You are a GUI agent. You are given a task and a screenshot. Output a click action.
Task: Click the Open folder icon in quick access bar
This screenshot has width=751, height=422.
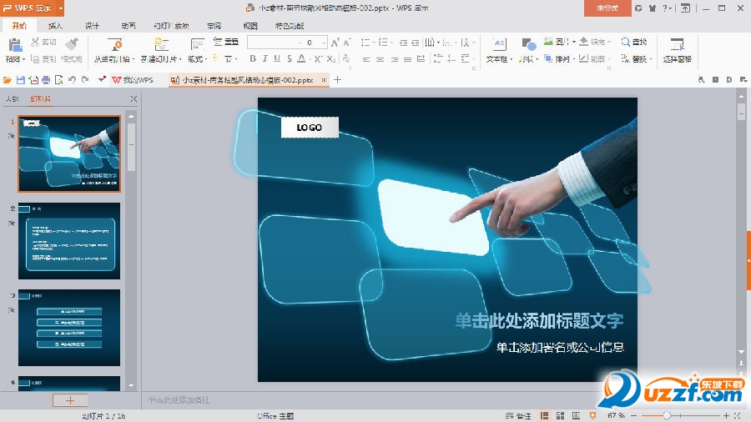8,80
